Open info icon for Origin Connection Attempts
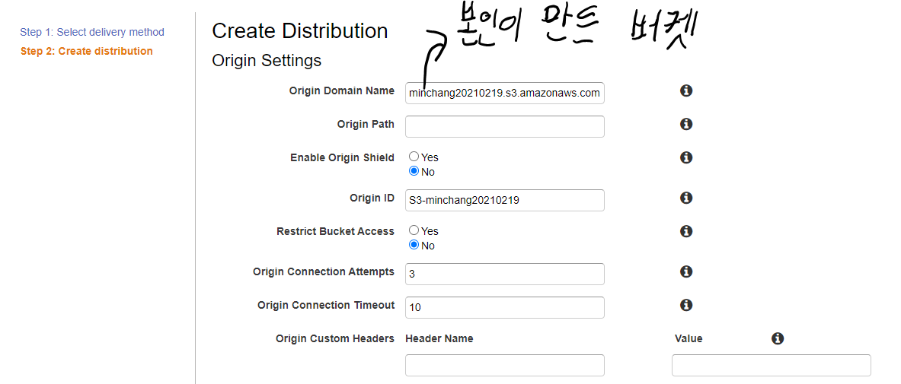The image size is (901, 384). coord(685,271)
